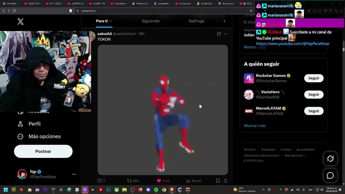The image size is (345, 194).
Task: Click the zoom magnifier in address bar
Action: 251,11
